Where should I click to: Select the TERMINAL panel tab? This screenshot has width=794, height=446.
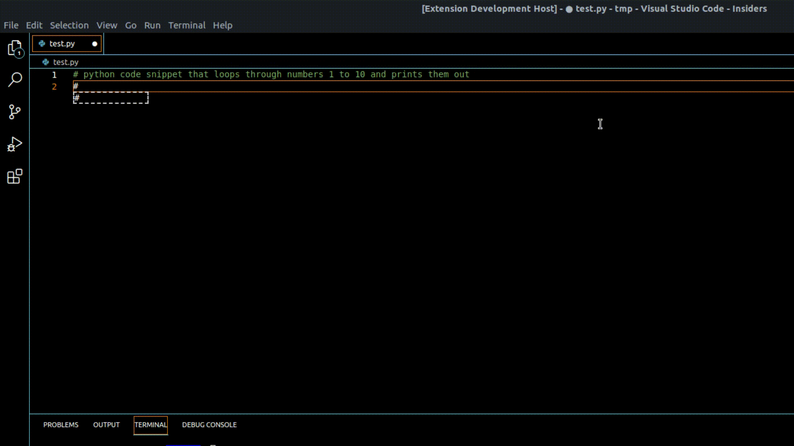point(151,425)
